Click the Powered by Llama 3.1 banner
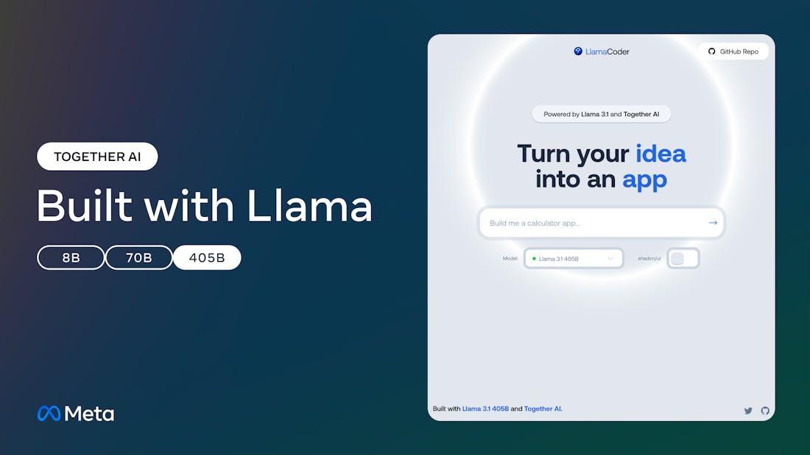Image resolution: width=810 pixels, height=455 pixels. click(602, 114)
